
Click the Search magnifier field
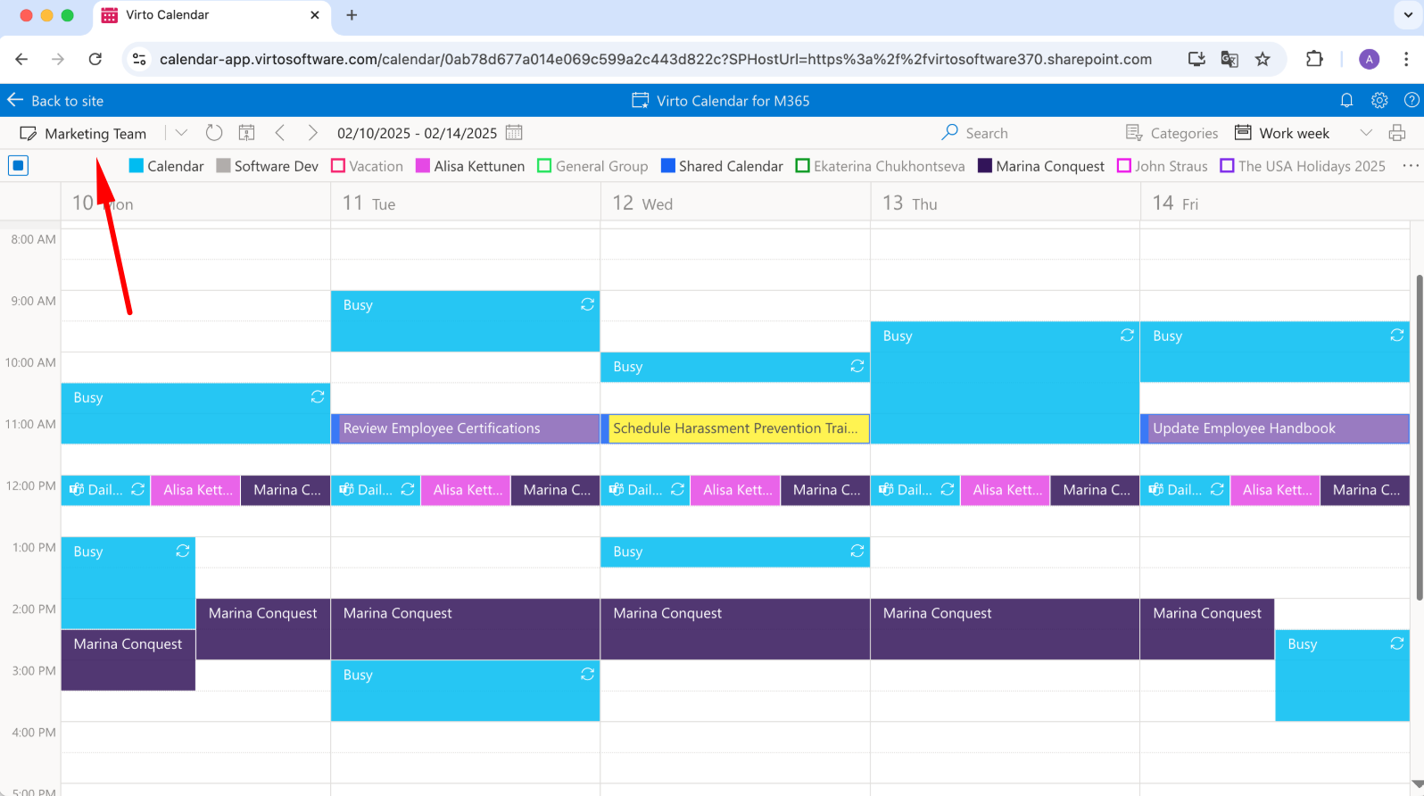point(974,133)
